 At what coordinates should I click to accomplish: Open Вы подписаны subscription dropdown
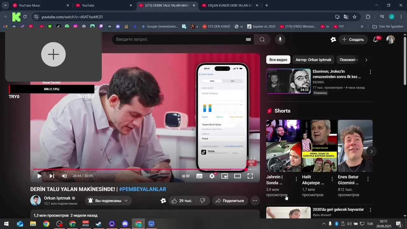click(108, 201)
